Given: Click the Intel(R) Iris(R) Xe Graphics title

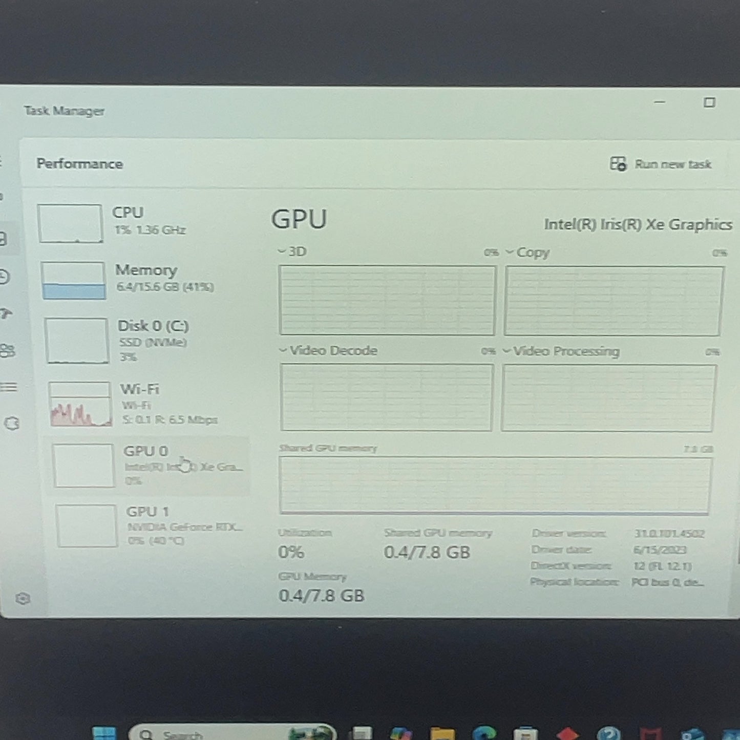Looking at the screenshot, I should click(638, 224).
